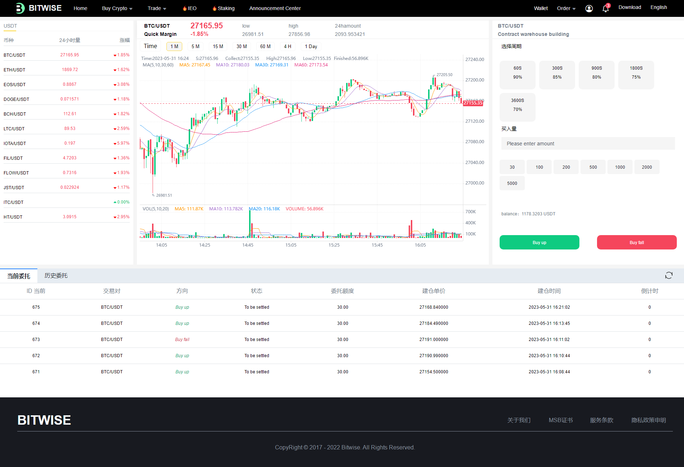Select IOTA/USDT in the market list
This screenshot has height=467, width=684.
point(66,143)
